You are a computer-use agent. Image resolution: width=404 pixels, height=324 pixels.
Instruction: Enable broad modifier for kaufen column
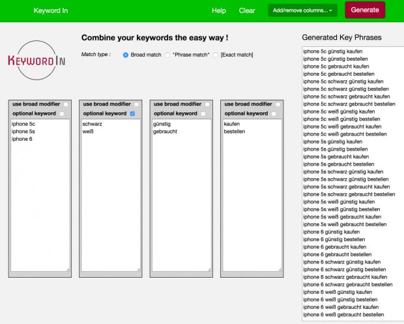point(278,104)
